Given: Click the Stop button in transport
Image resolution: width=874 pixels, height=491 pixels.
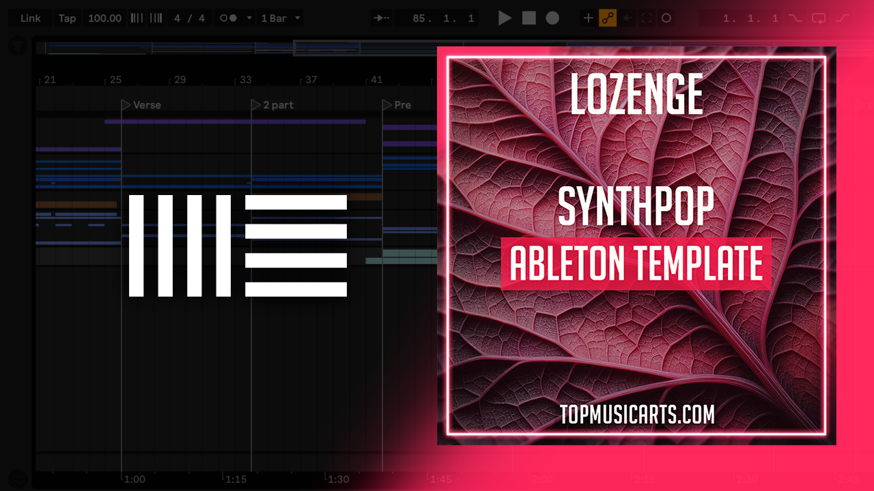Looking at the screenshot, I should 529,18.
